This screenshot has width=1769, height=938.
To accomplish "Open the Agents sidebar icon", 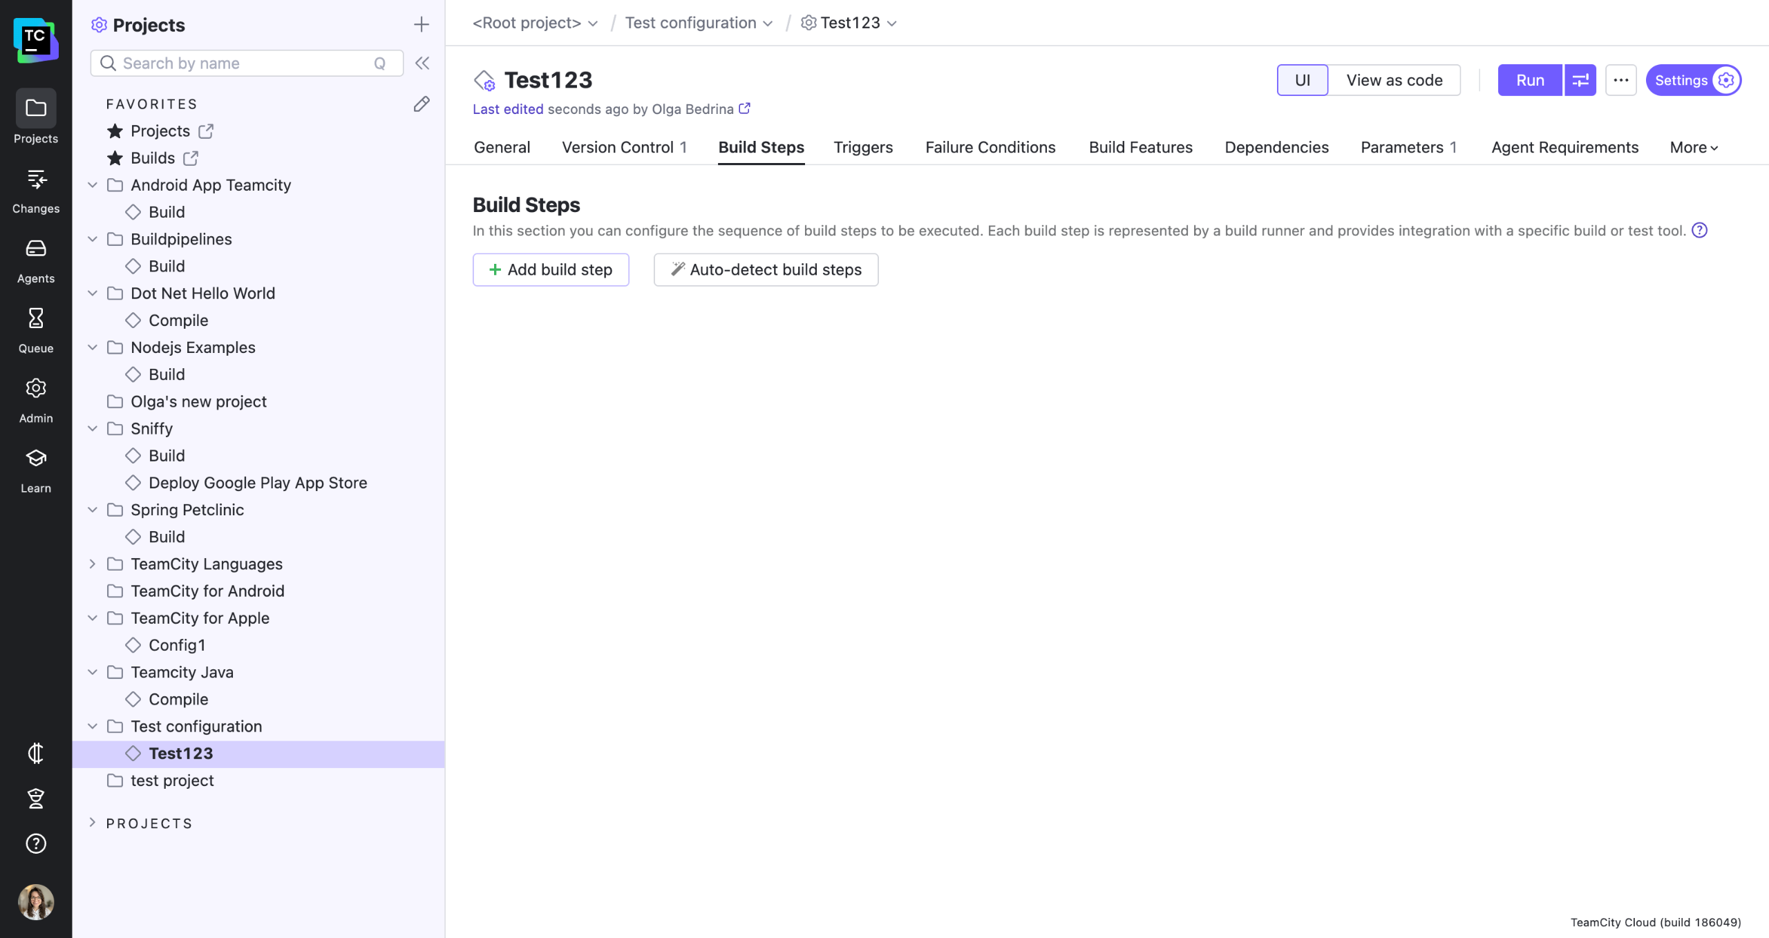I will coord(36,260).
